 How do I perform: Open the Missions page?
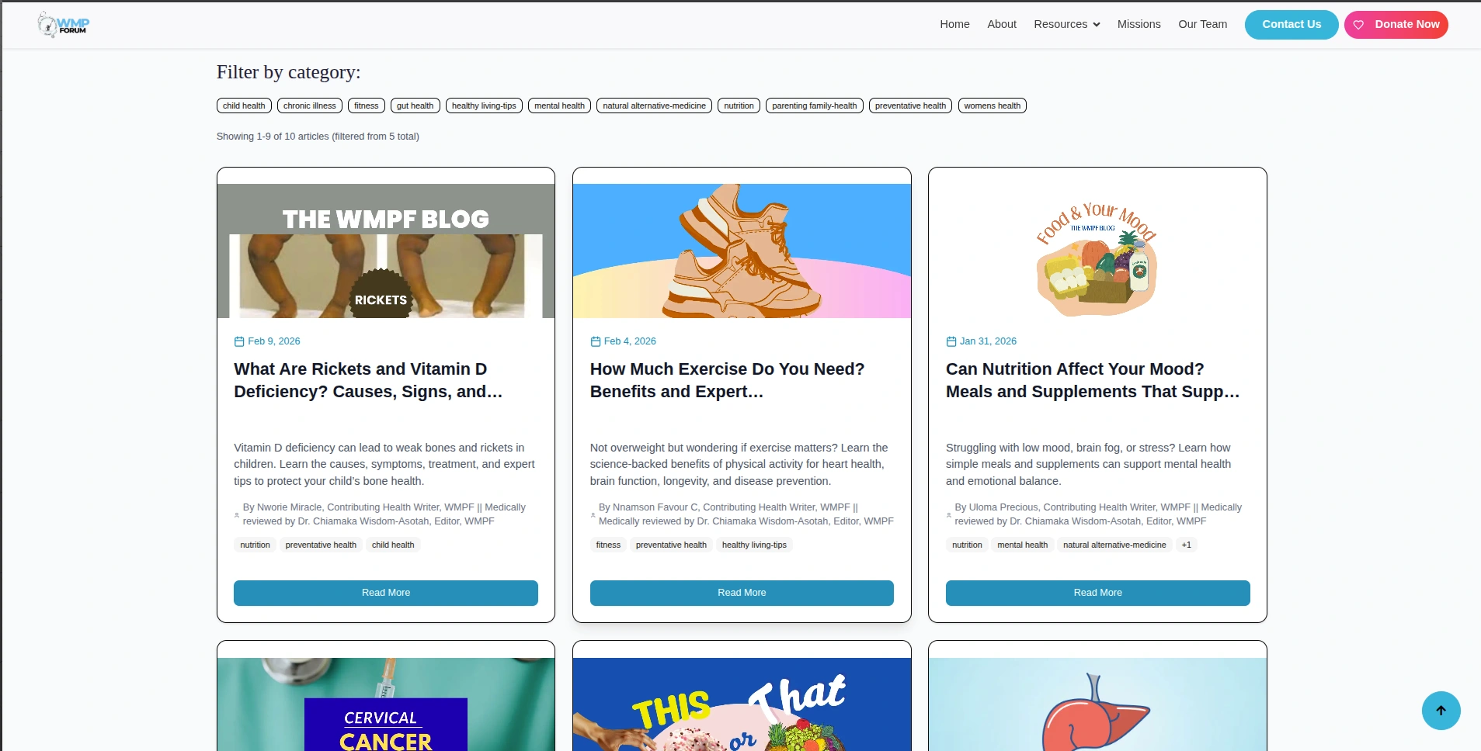pos(1139,24)
